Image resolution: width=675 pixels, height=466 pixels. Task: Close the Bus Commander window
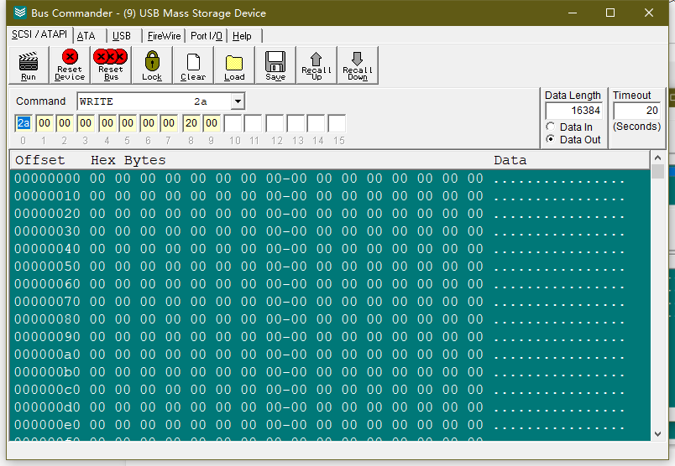click(x=649, y=13)
